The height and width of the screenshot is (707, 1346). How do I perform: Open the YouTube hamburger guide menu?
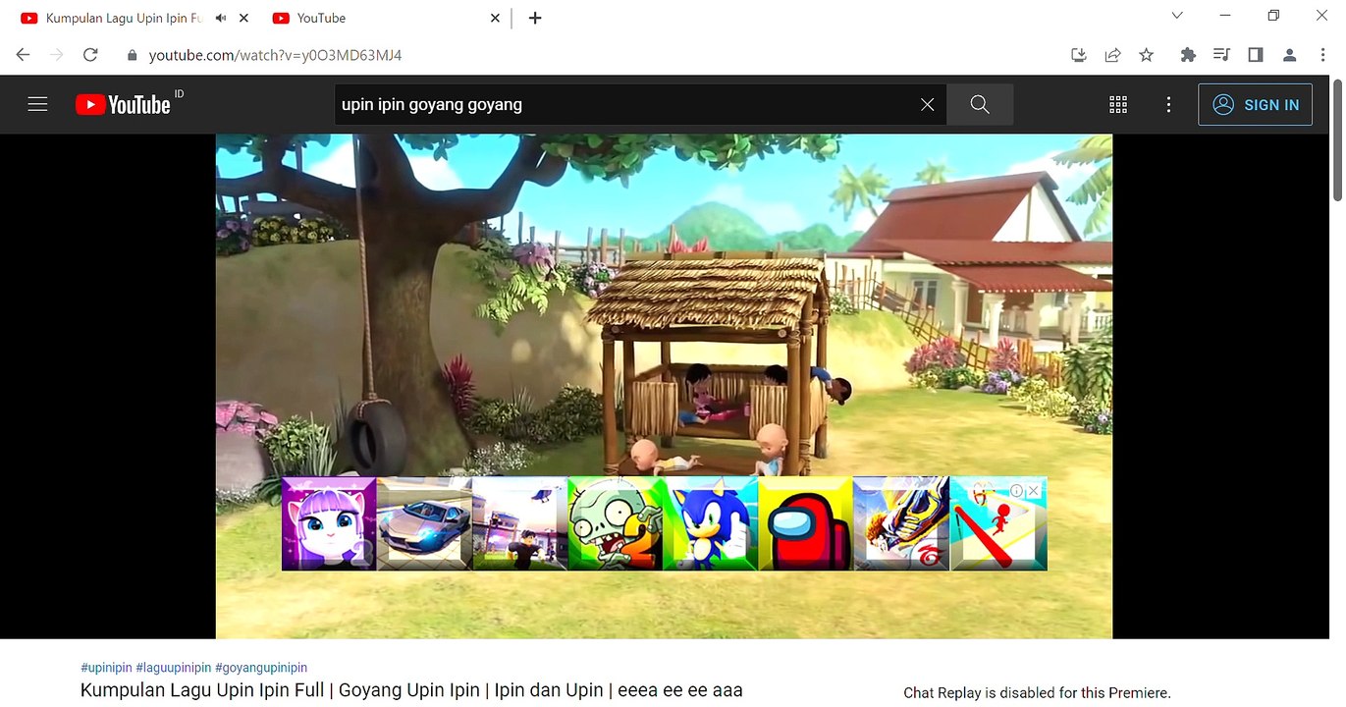(37, 104)
